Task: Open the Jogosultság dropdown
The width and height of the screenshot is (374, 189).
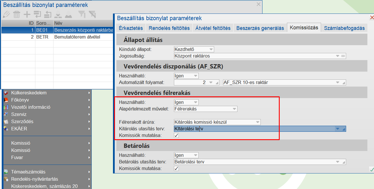Action: click(338, 56)
